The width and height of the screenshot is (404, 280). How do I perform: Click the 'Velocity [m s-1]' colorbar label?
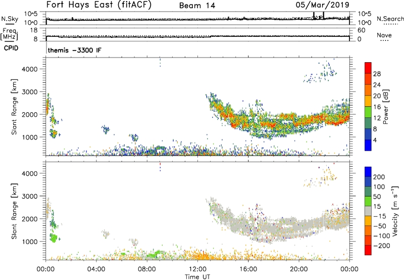[395, 211]
